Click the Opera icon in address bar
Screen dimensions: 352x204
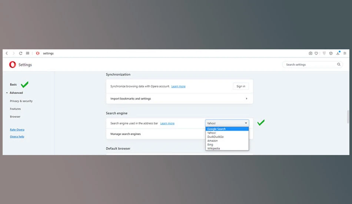coord(38,53)
